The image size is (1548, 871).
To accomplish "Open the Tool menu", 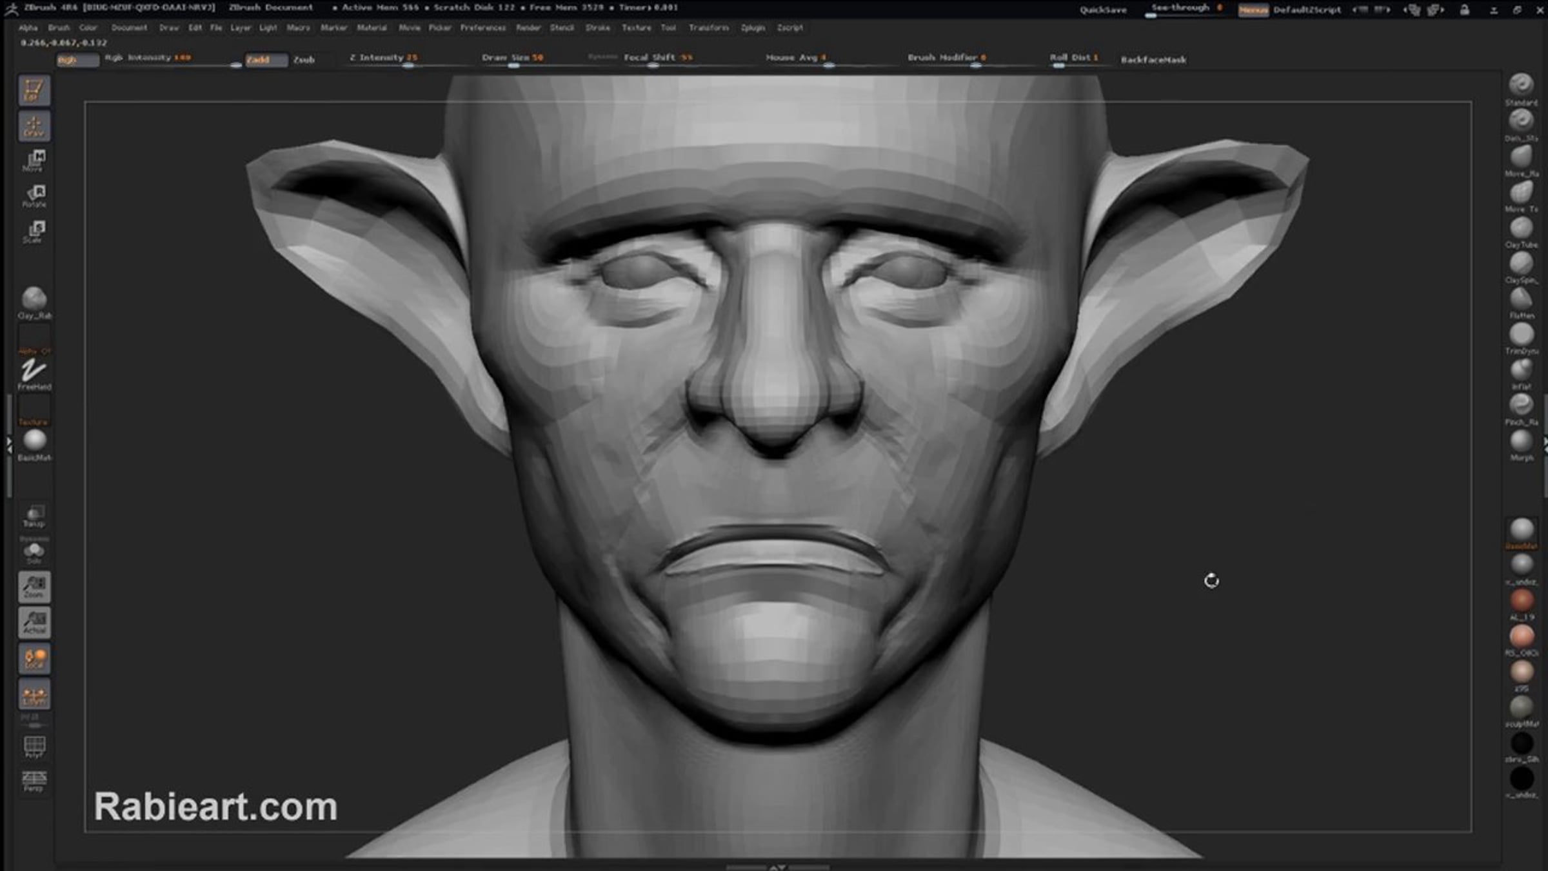I will coord(668,28).
